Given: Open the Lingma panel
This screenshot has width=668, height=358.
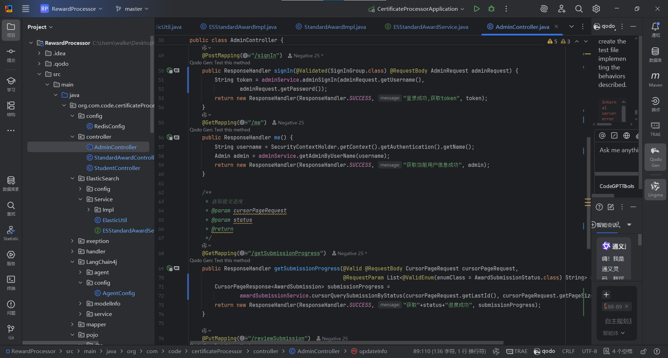Looking at the screenshot, I should click(x=655, y=189).
